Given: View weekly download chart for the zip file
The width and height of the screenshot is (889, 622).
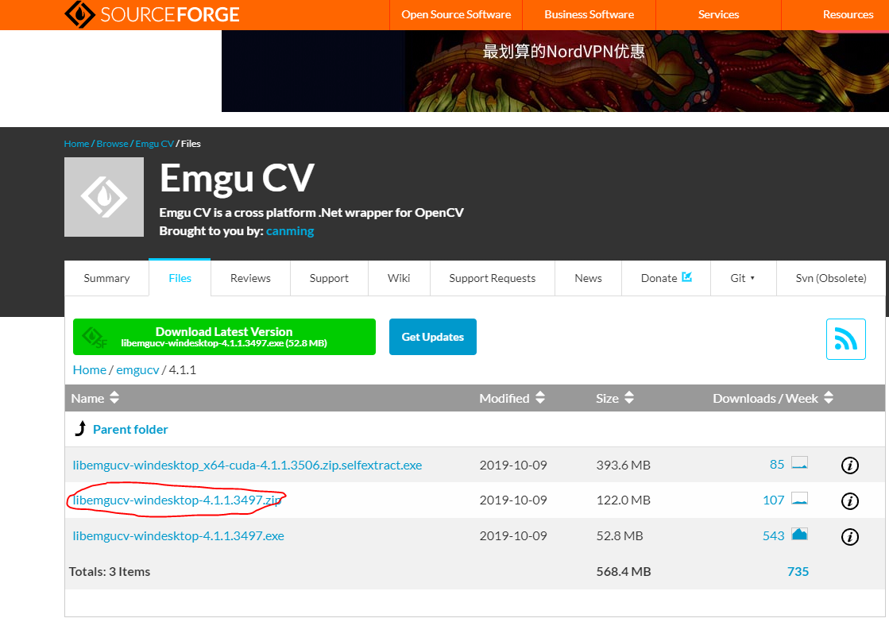Looking at the screenshot, I should pos(798,500).
